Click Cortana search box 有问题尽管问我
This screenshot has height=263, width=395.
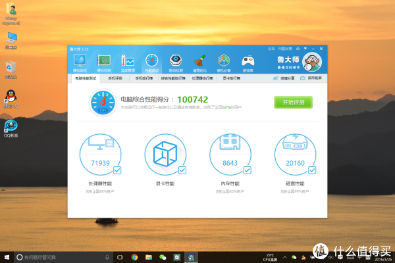click(x=63, y=257)
